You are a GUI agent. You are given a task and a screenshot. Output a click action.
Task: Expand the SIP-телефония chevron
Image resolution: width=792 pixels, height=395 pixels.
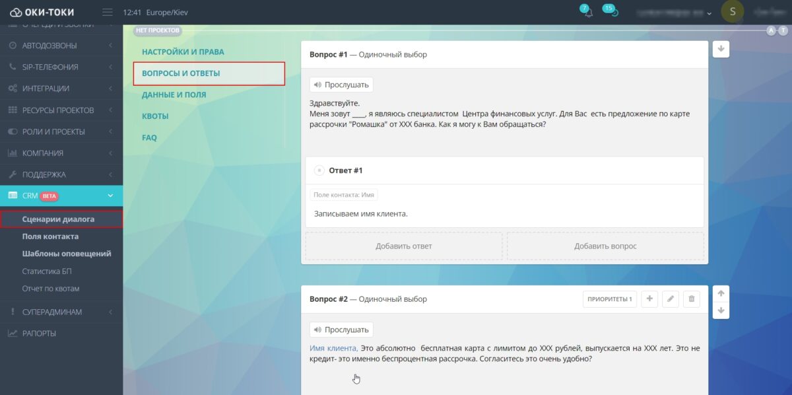(110, 67)
